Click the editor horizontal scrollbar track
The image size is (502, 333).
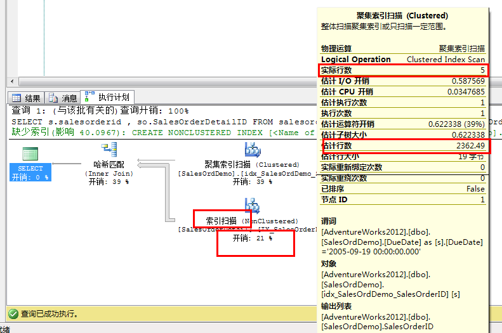click(x=167, y=81)
